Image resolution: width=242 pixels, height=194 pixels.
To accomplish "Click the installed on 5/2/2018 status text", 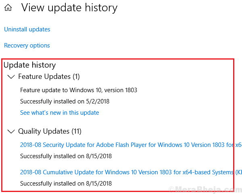I will pyautogui.click(x=65, y=101).
